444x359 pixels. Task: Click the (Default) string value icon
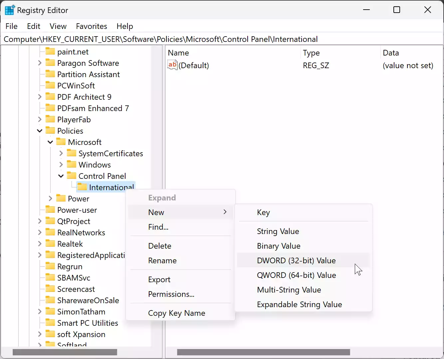[172, 65]
